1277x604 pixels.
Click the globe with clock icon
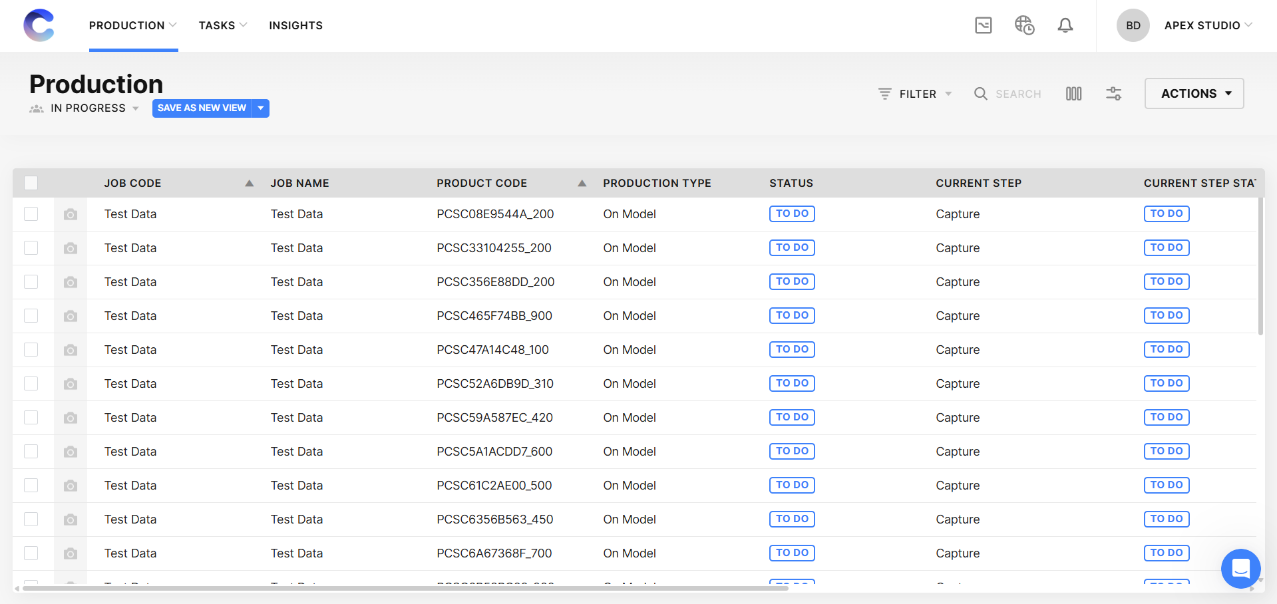(x=1023, y=25)
